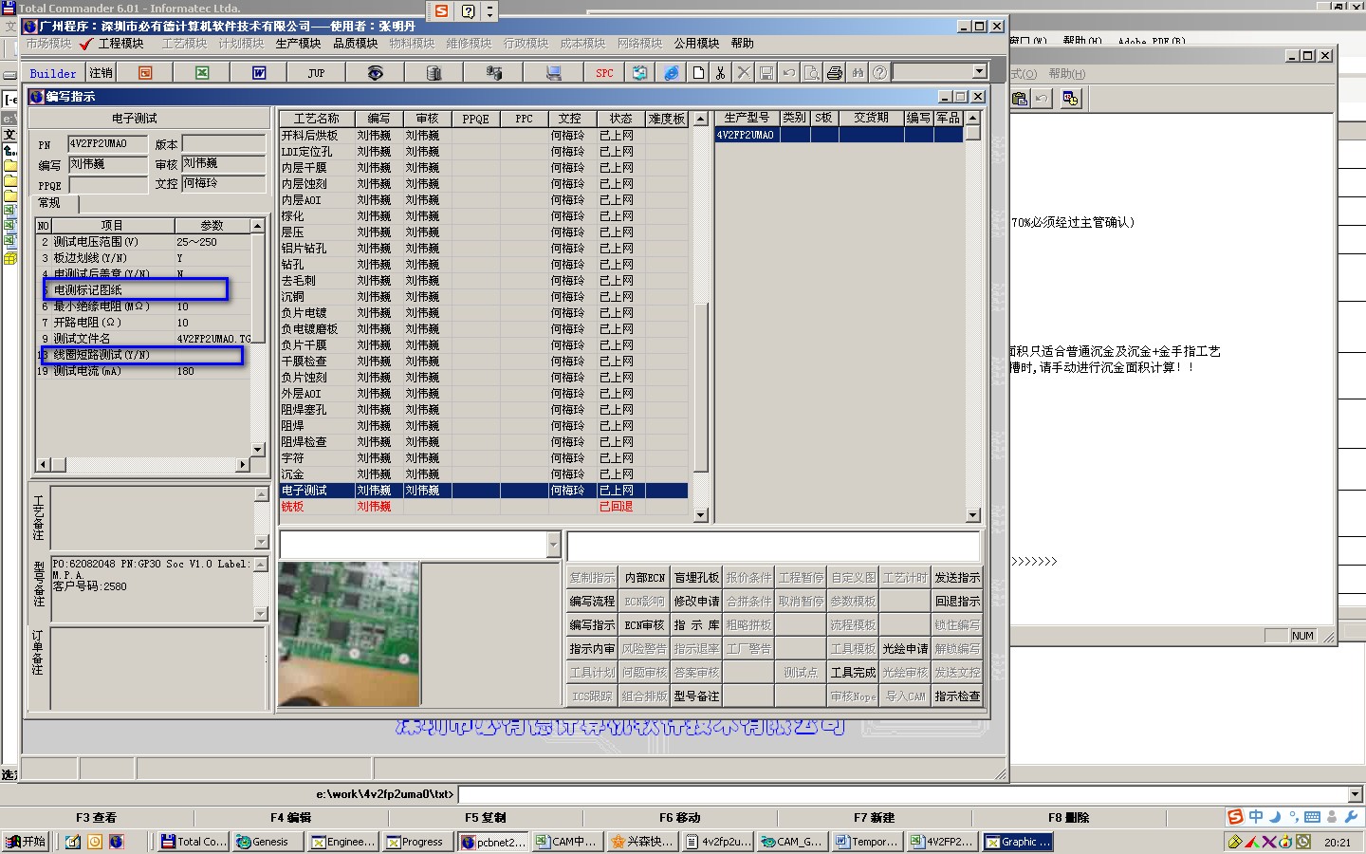The width and height of the screenshot is (1366, 854).
Task: Click the 光绘申请 button
Action: pyautogui.click(x=905, y=649)
